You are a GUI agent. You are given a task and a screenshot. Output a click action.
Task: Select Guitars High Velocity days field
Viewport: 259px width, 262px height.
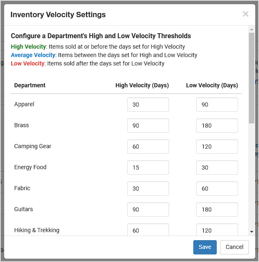148,210
